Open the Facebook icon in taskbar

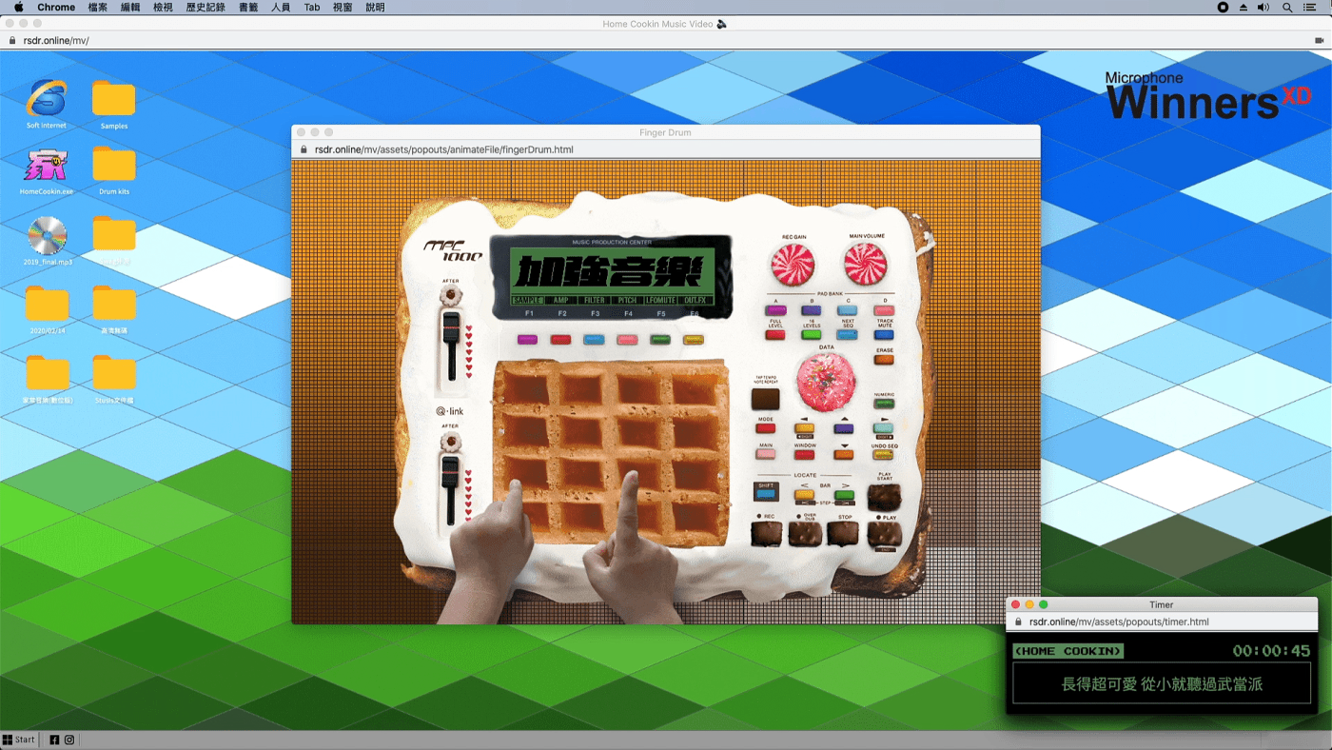[54, 740]
